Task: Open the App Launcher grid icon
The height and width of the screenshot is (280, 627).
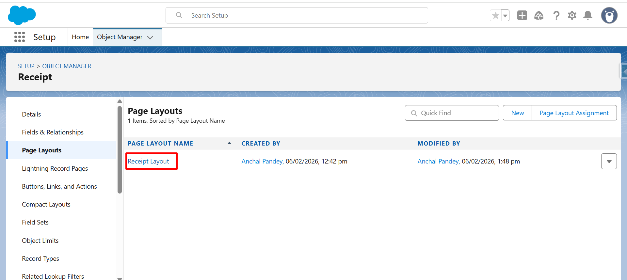Action: click(20, 37)
